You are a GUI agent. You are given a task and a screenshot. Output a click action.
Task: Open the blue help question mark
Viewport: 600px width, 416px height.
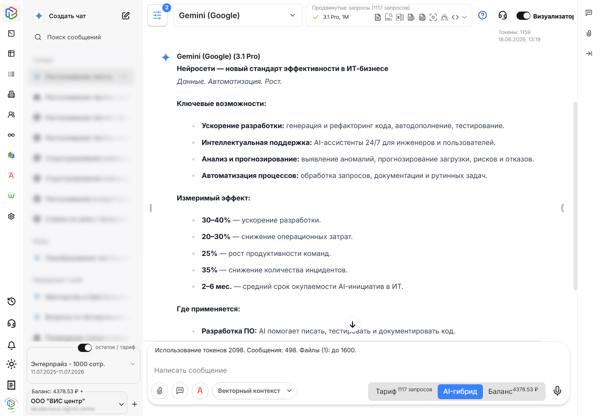pyautogui.click(x=482, y=15)
